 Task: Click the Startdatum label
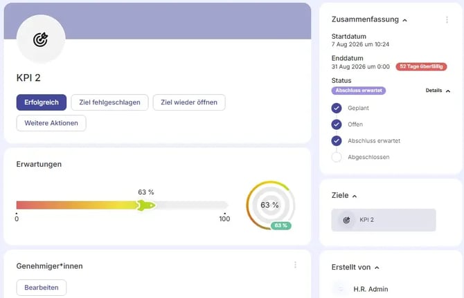348,37
